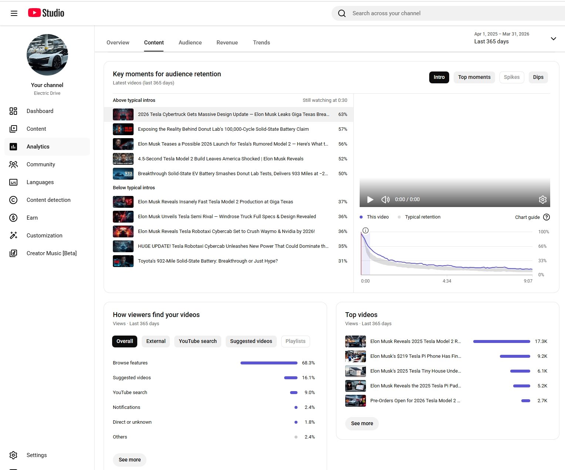Click the Chart guide help icon
The width and height of the screenshot is (565, 470).
tap(546, 217)
